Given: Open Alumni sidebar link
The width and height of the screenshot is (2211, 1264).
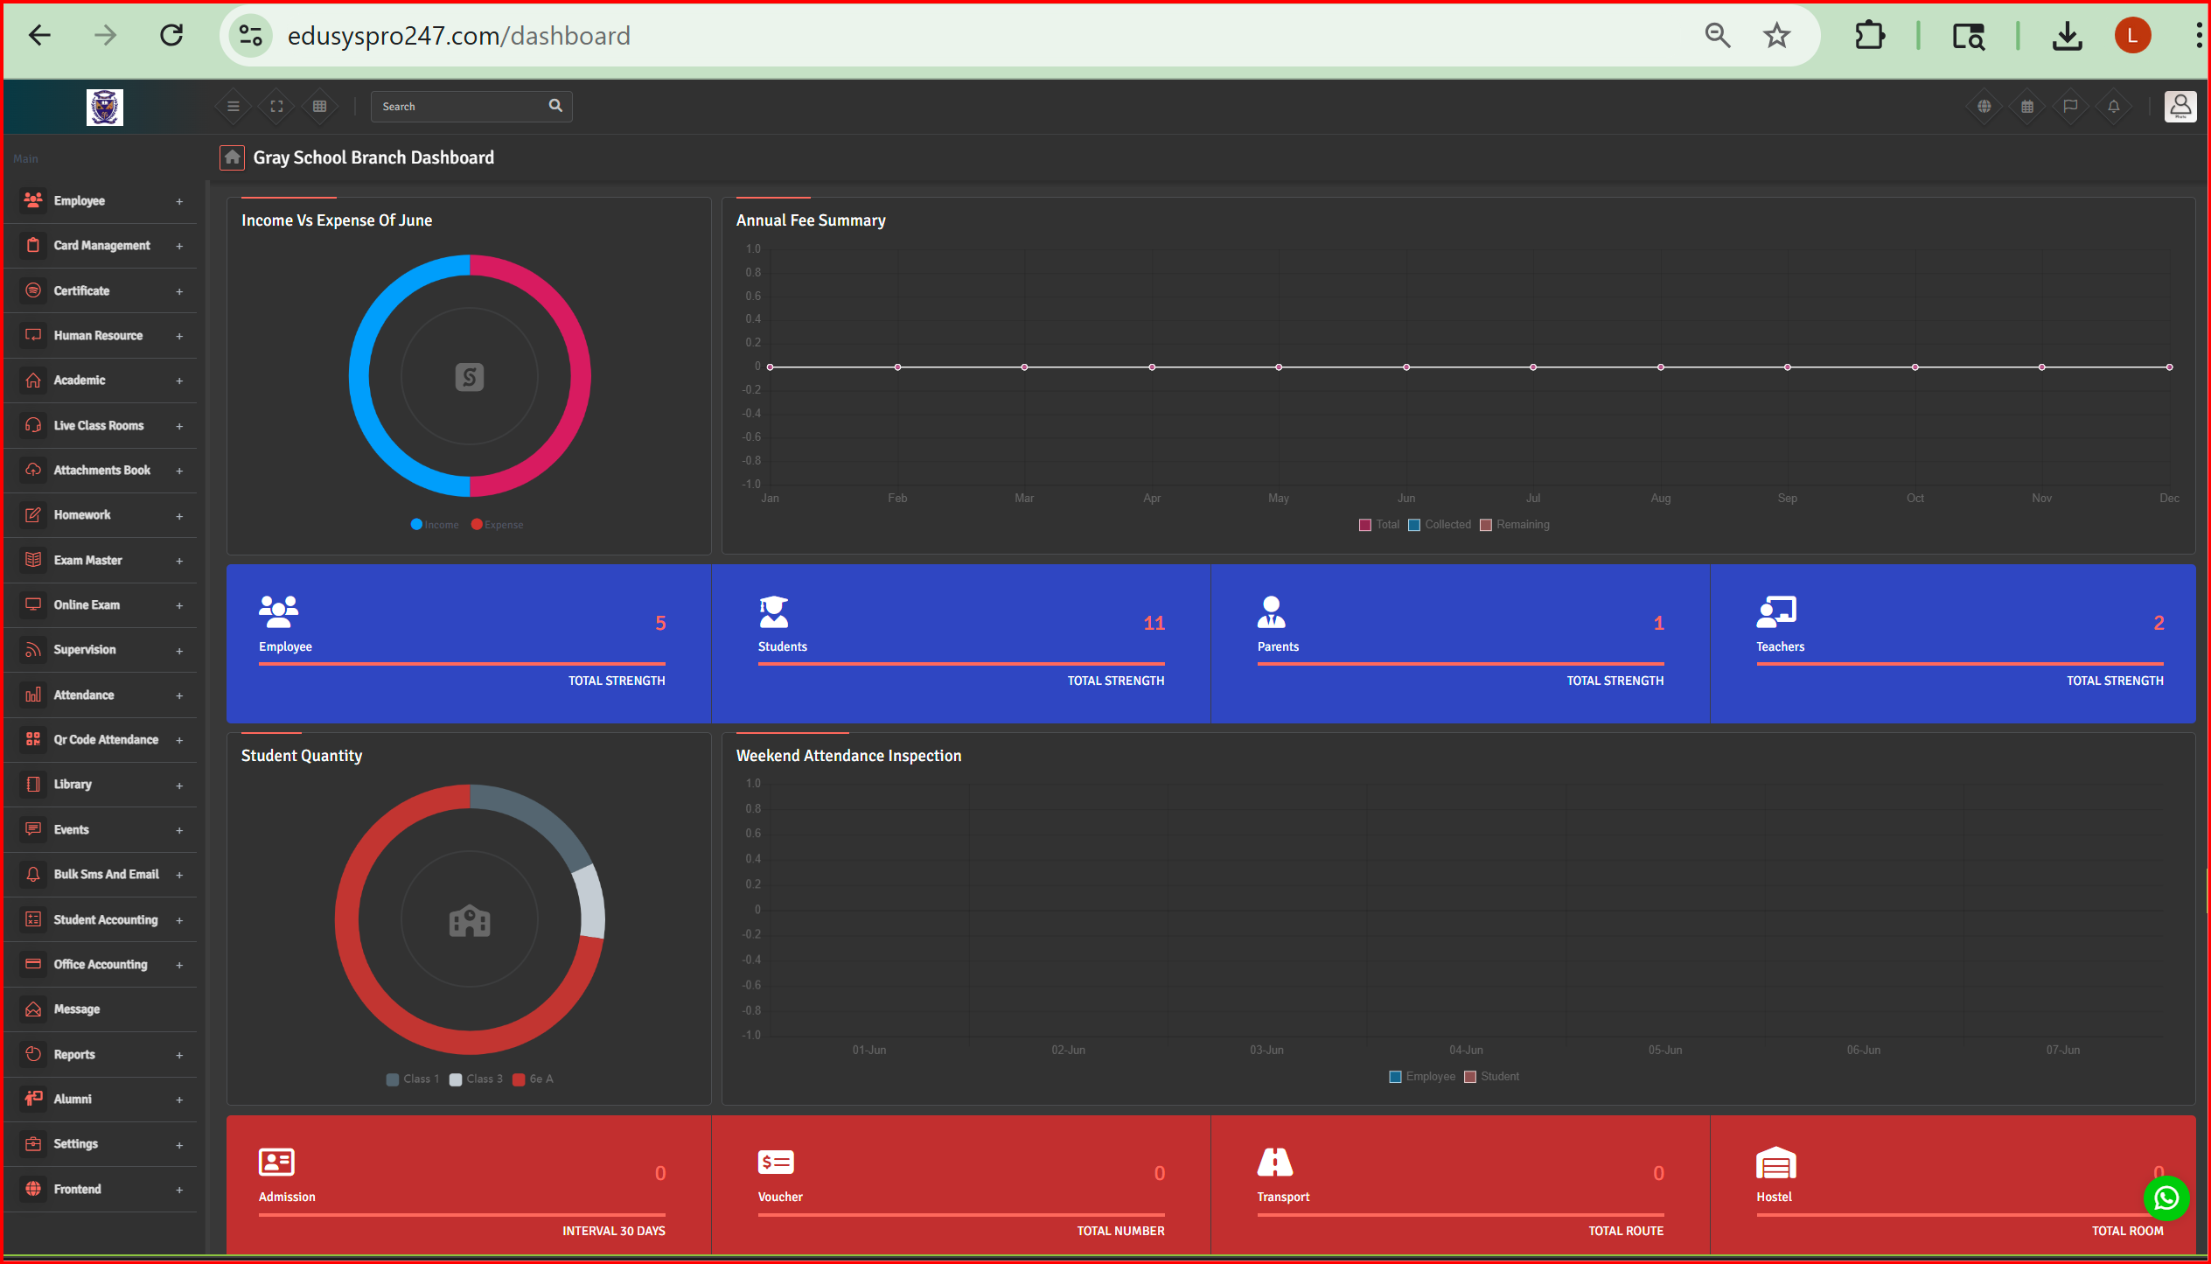Looking at the screenshot, I should pos(100,1100).
